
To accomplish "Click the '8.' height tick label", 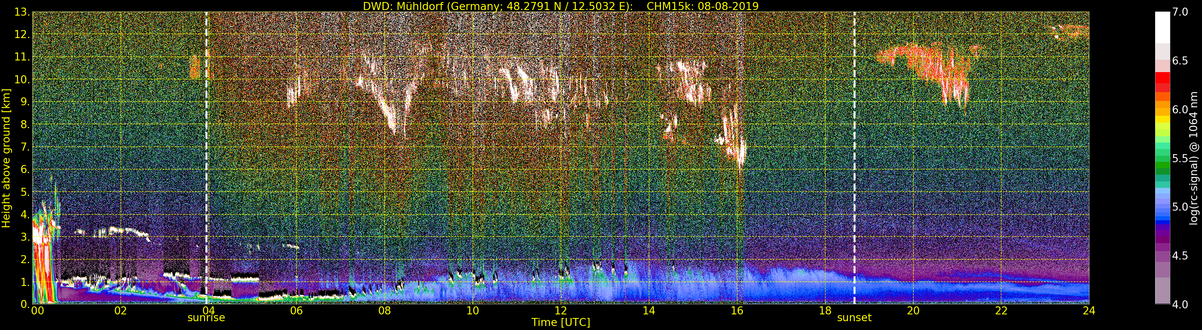I will (x=25, y=125).
